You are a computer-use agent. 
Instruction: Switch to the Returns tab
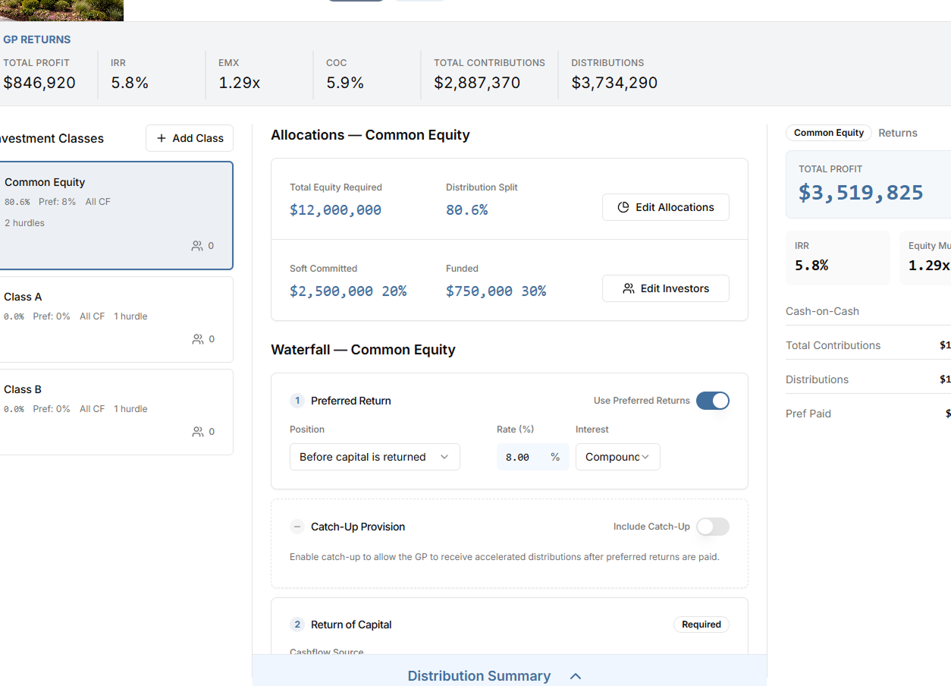tap(897, 133)
